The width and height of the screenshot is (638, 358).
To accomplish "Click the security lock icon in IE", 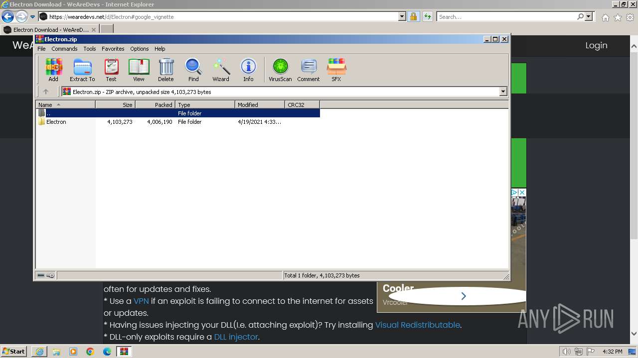I will (x=413, y=16).
